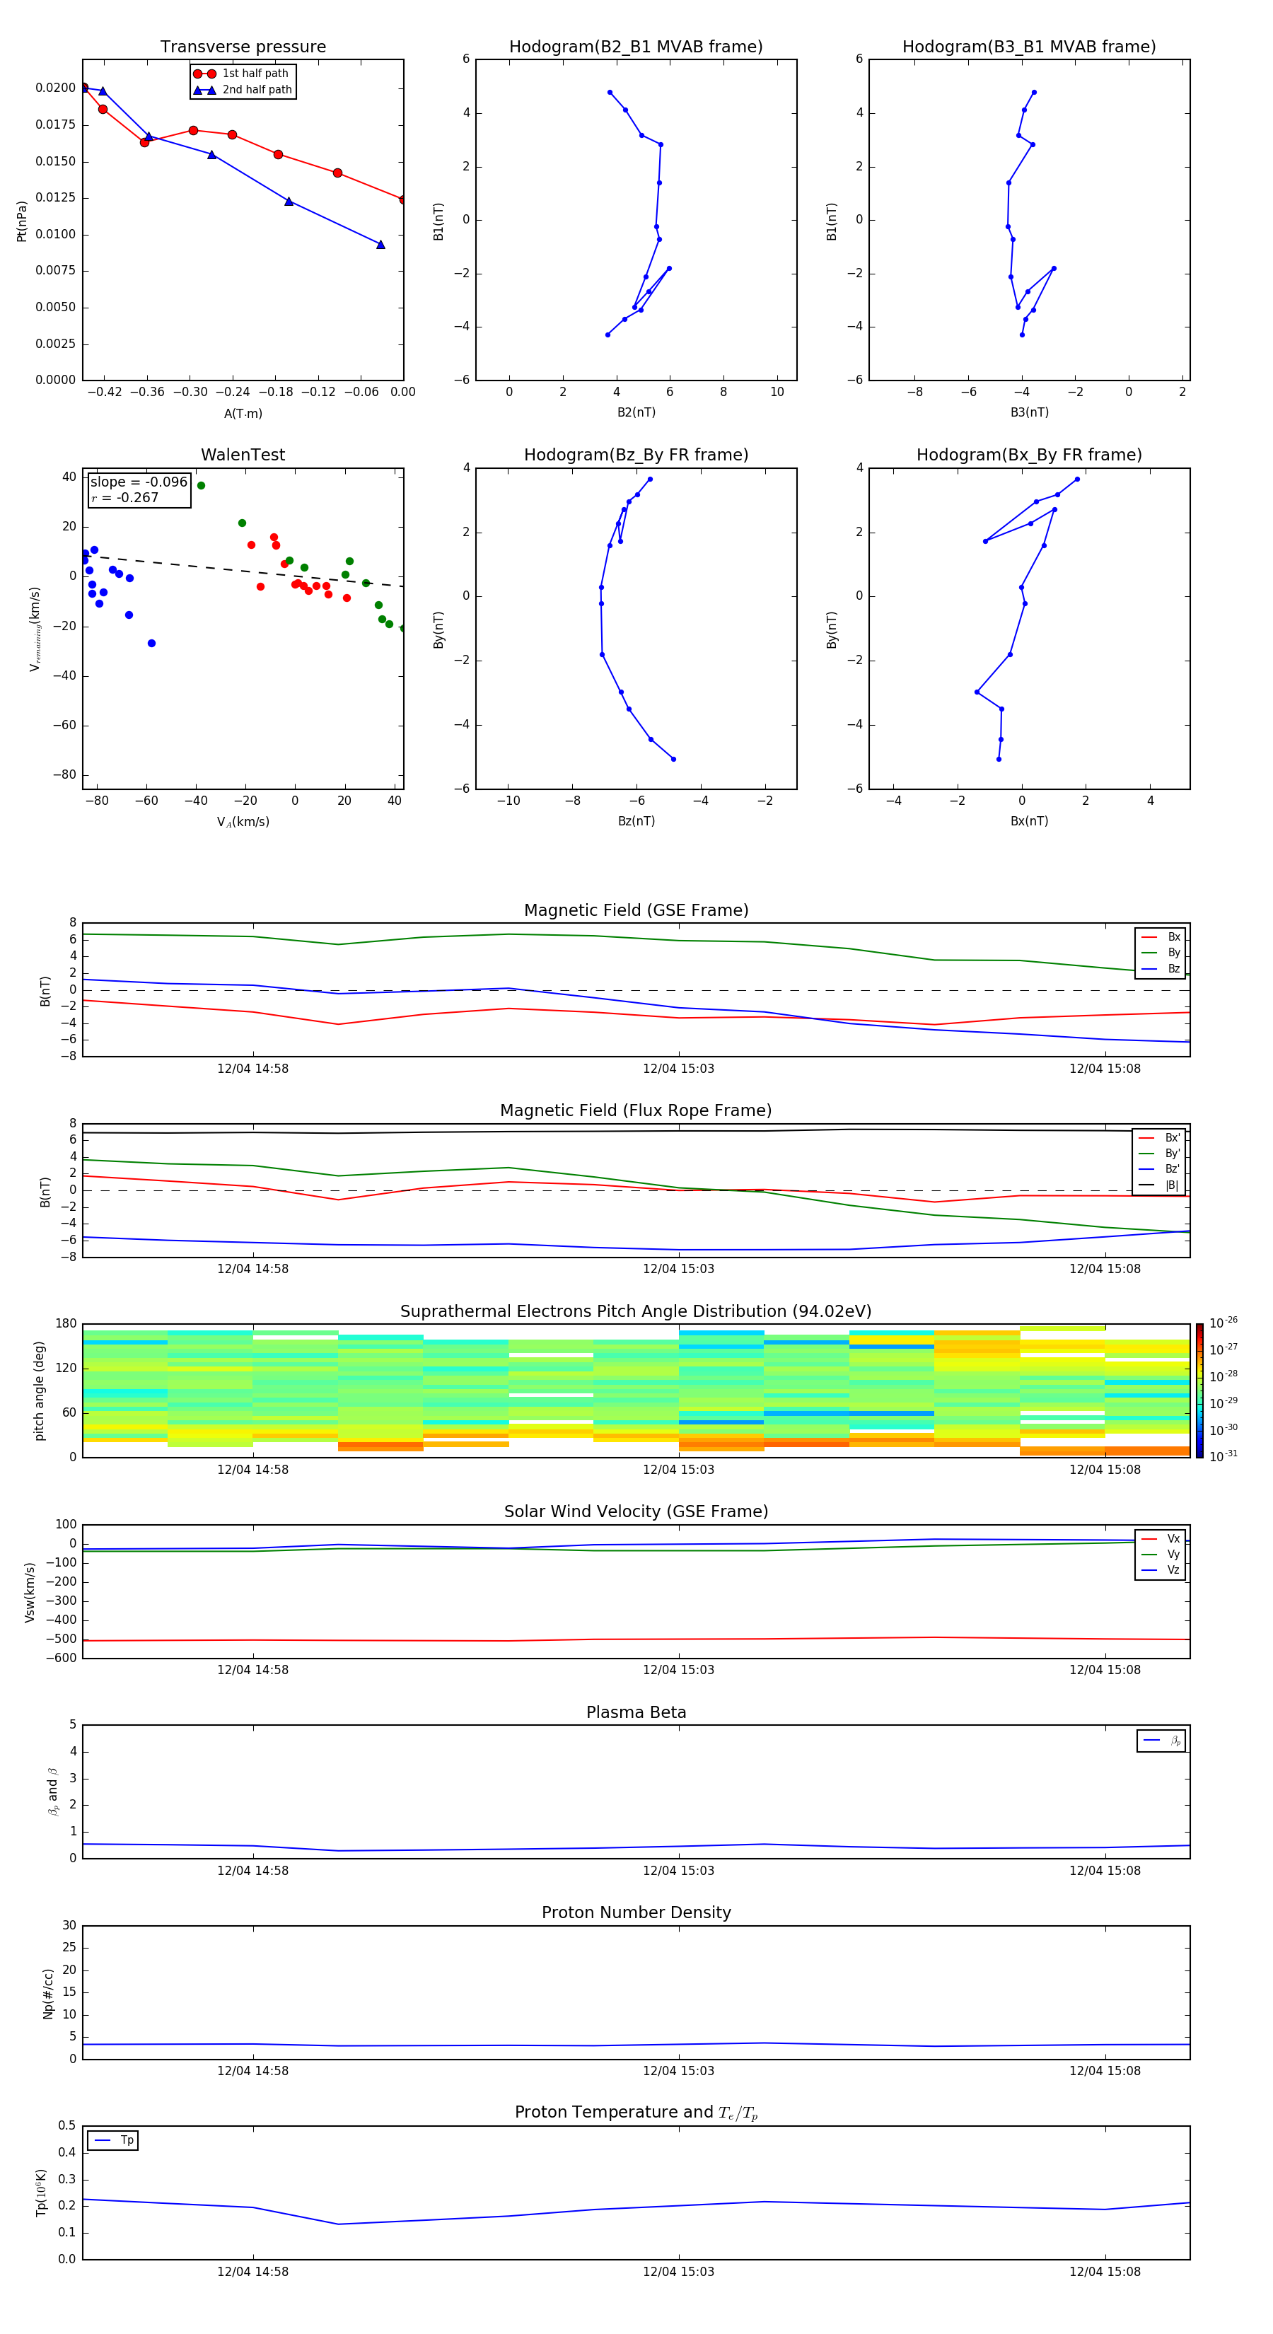Click the 'Vsw(km/s)' axis label
This screenshot has height=2334, width=1273.
click(30, 1592)
